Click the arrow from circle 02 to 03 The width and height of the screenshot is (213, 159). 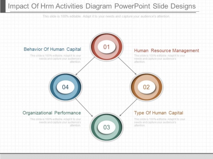[x=129, y=108]
